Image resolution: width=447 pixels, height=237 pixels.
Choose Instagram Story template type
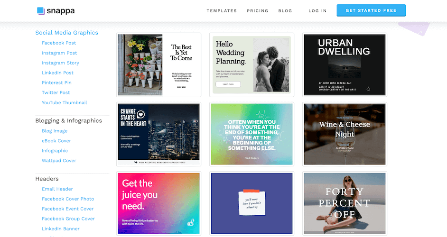[60, 63]
